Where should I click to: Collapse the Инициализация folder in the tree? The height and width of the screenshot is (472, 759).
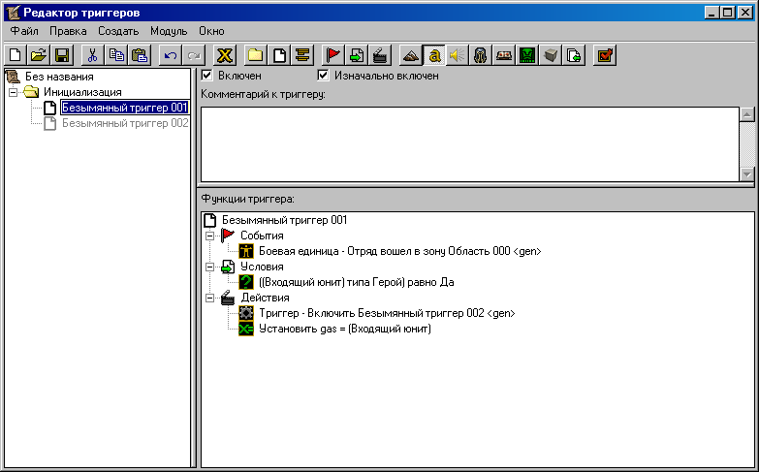pyautogui.click(x=13, y=92)
